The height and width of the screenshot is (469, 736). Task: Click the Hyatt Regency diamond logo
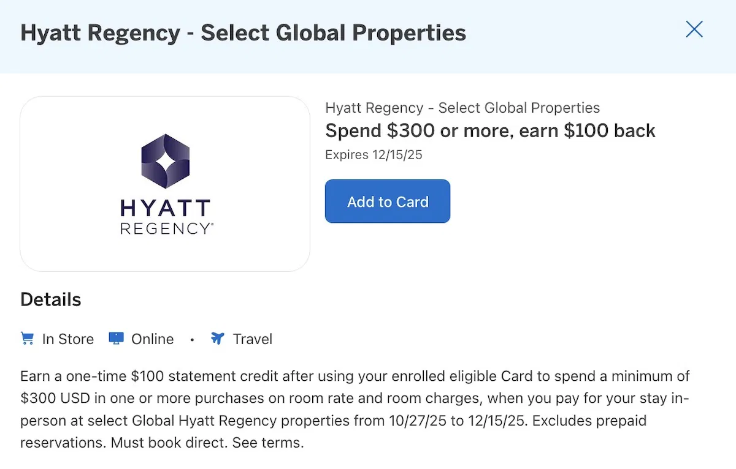tap(164, 162)
